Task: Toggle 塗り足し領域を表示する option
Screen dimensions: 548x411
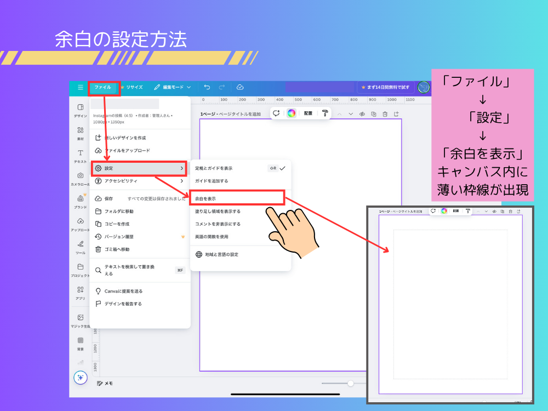Action: pos(241,211)
